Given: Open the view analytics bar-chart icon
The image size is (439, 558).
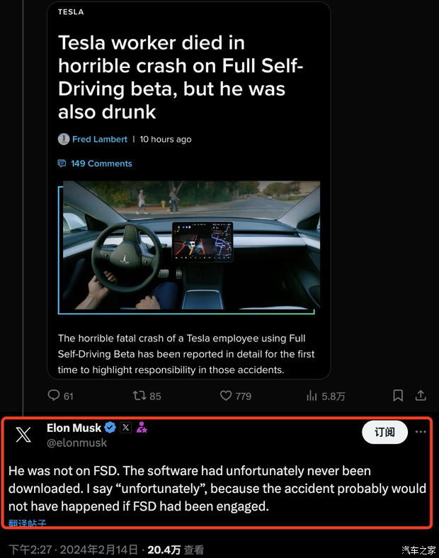Looking at the screenshot, I should point(312,395).
